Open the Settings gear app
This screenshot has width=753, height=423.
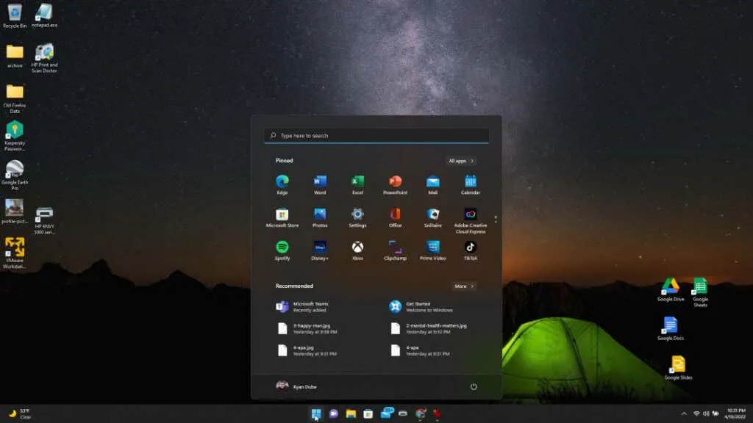(x=357, y=214)
